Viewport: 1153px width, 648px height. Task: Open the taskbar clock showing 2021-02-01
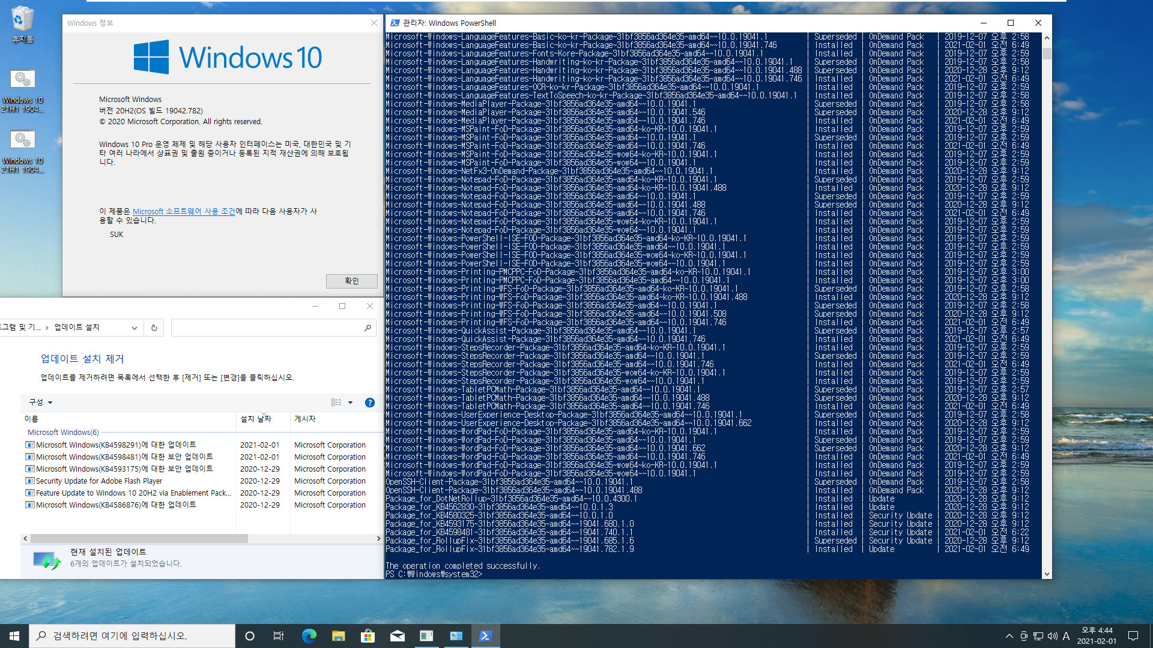[x=1097, y=636]
